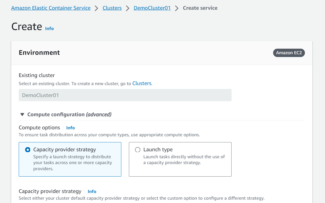Click the Existing cluster label

[x=37, y=75]
